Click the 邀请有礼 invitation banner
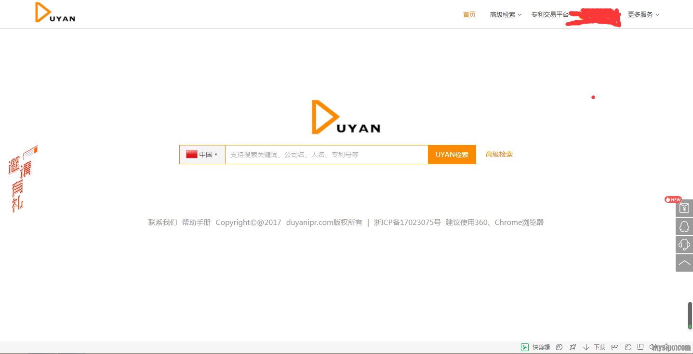Image resolution: width=693 pixels, height=354 pixels. pyautogui.click(x=21, y=179)
